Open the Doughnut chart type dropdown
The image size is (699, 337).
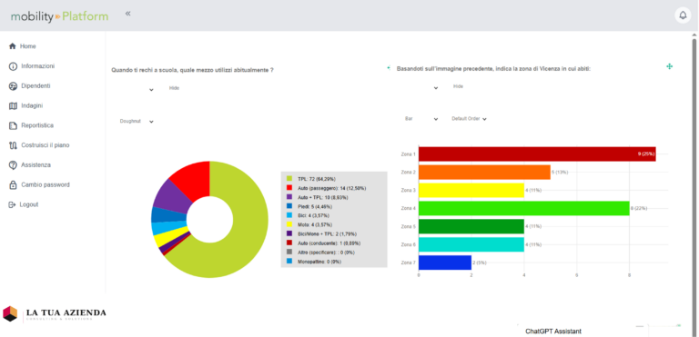(x=137, y=121)
